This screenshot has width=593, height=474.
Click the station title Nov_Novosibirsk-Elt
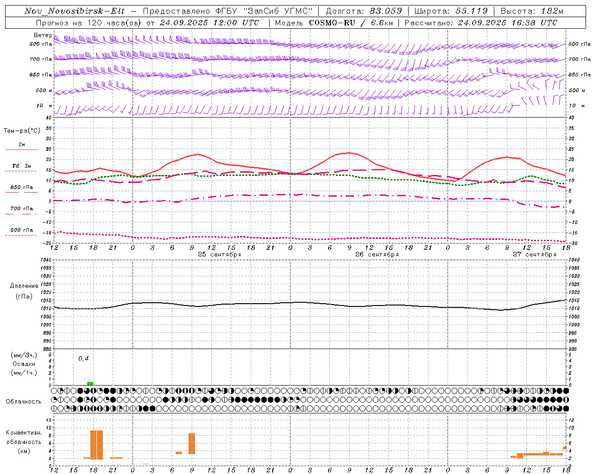point(75,11)
